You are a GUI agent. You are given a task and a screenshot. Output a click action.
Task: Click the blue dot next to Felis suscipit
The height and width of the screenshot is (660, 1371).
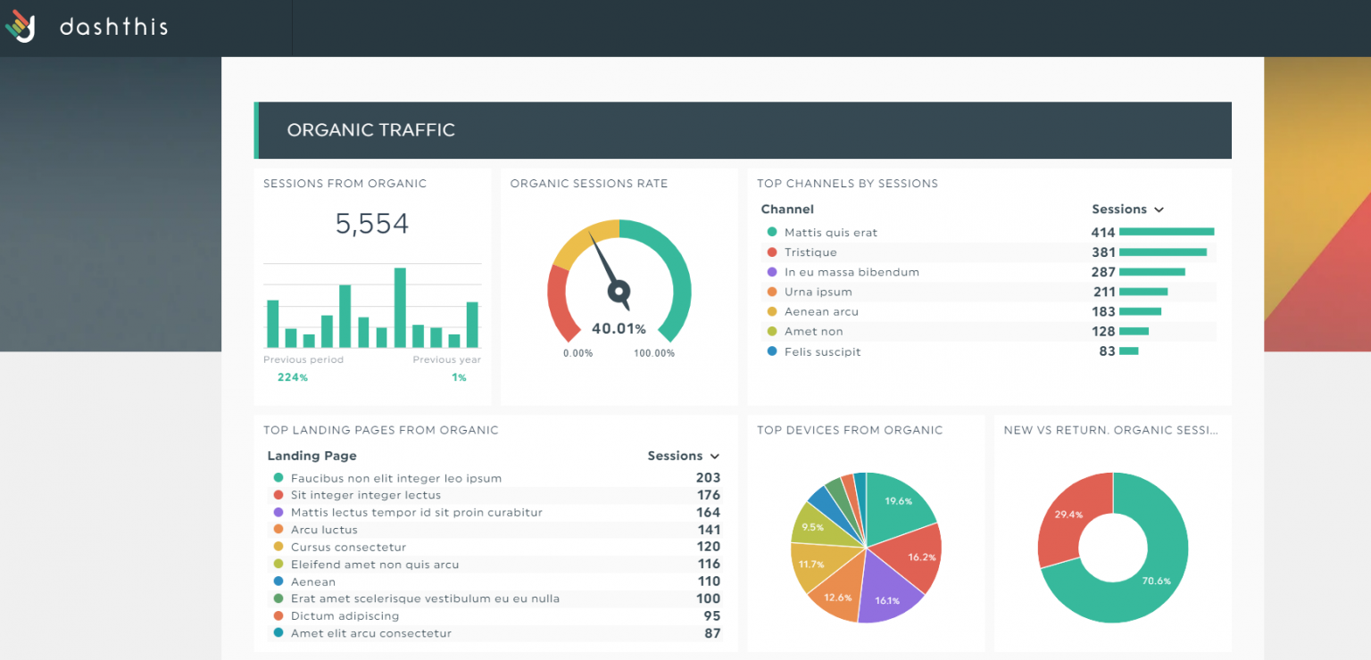pos(771,351)
